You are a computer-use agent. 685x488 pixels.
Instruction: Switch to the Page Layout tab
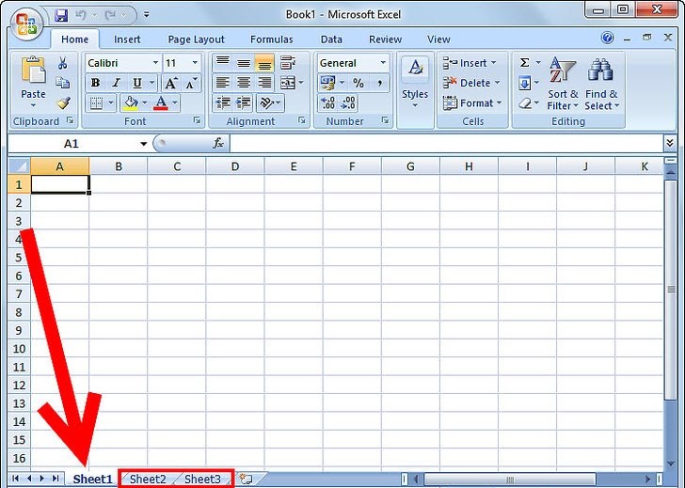(196, 39)
